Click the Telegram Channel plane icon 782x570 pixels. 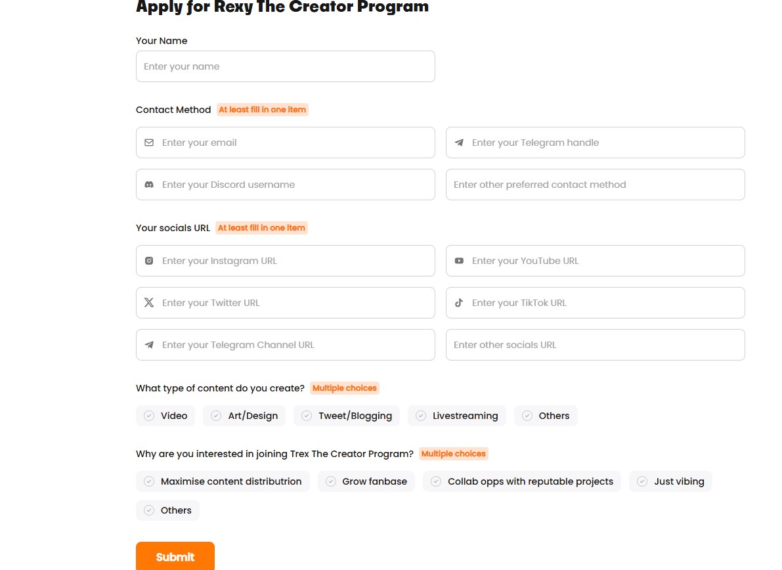(149, 345)
